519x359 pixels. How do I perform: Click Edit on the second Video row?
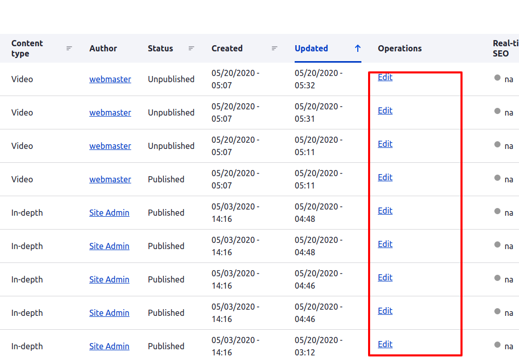(385, 110)
